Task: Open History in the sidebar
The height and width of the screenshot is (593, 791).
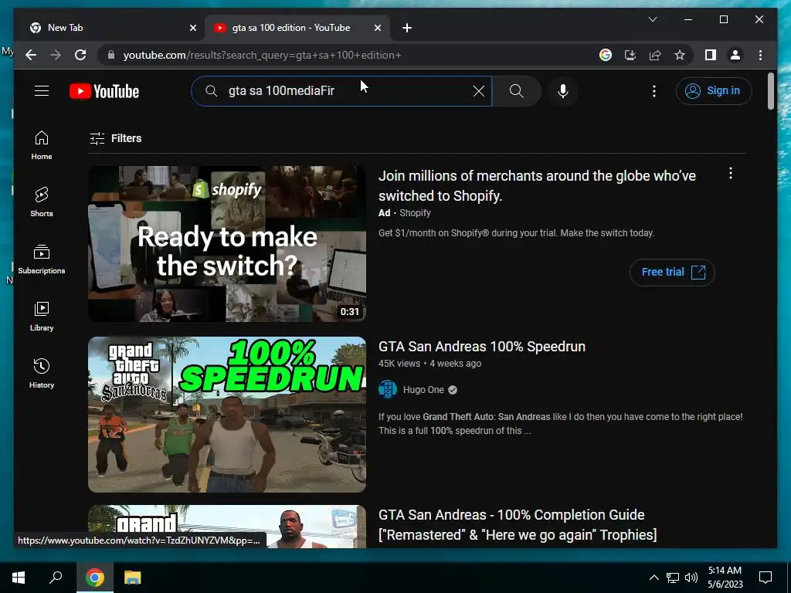Action: pyautogui.click(x=42, y=373)
